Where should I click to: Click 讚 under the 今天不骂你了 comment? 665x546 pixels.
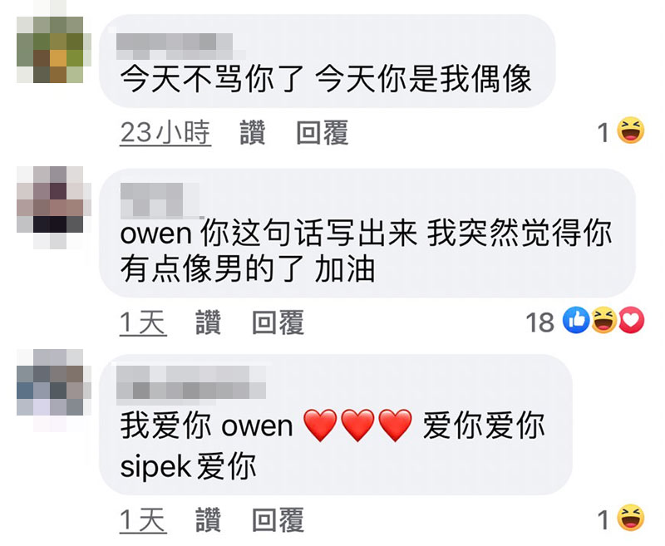253,133
